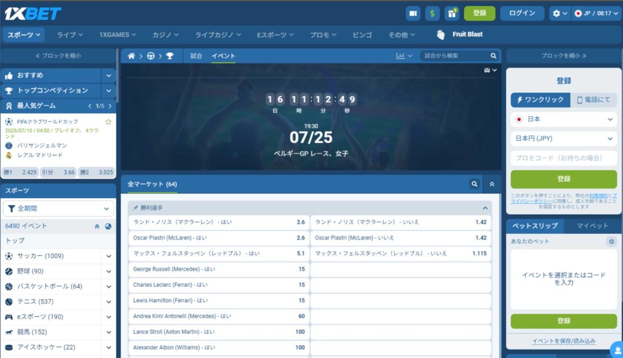Collapse the 勝利選手 market group
This screenshot has width=623, height=358.
point(485,208)
